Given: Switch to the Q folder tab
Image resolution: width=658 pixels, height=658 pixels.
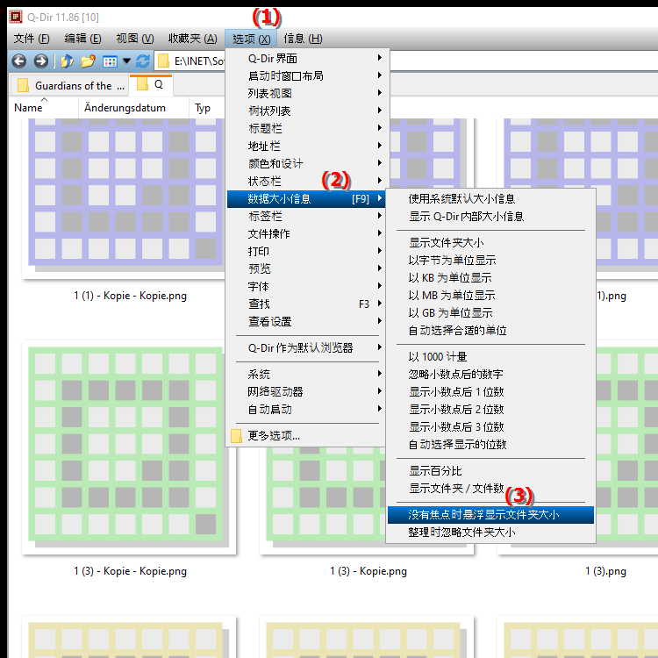Looking at the screenshot, I should (151, 85).
